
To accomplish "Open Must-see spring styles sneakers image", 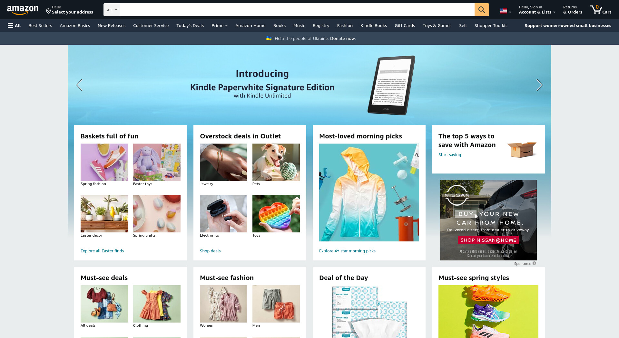I will [x=488, y=312].
